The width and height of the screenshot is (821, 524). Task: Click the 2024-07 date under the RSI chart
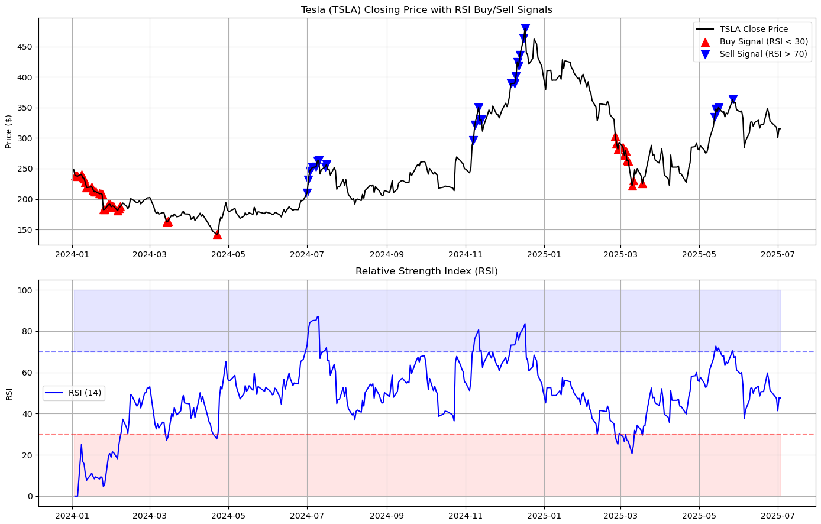click(x=307, y=516)
